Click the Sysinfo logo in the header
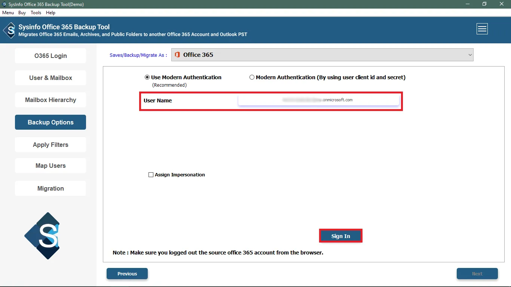This screenshot has height=287, width=511. [x=9, y=30]
